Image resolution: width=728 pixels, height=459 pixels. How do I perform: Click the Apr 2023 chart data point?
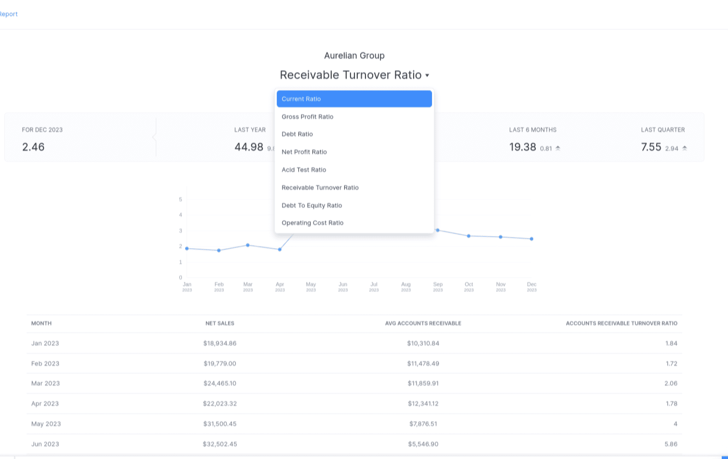(280, 249)
